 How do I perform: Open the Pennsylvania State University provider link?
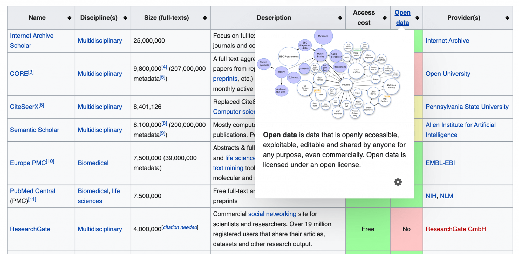tap(467, 107)
